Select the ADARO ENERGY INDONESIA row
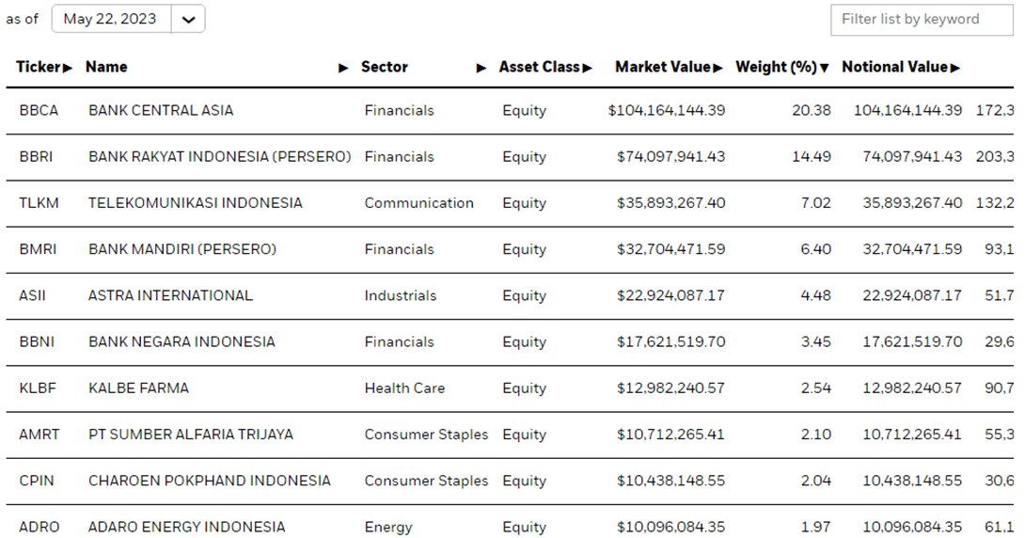 pyautogui.click(x=510, y=522)
